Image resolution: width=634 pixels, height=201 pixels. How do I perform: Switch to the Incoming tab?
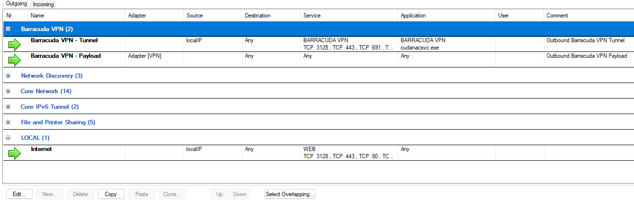click(43, 4)
